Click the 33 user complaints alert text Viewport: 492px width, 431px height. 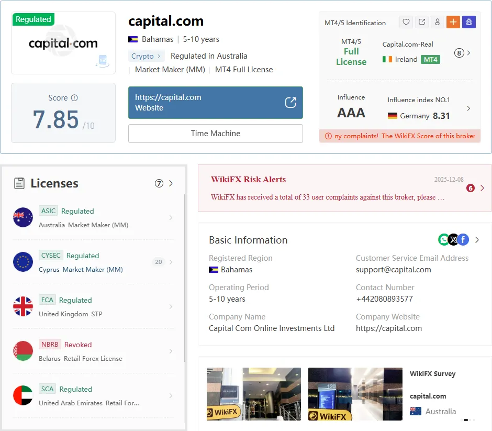pyautogui.click(x=328, y=197)
